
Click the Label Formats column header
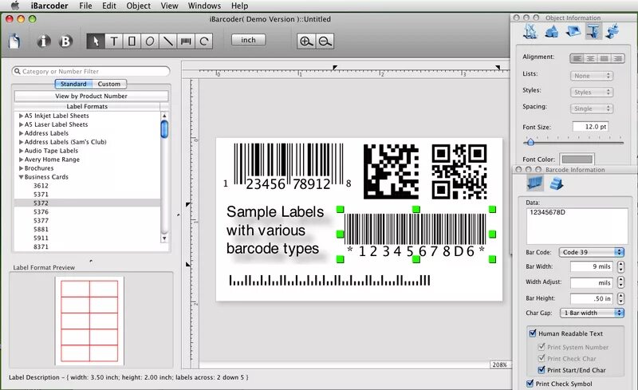coord(87,106)
